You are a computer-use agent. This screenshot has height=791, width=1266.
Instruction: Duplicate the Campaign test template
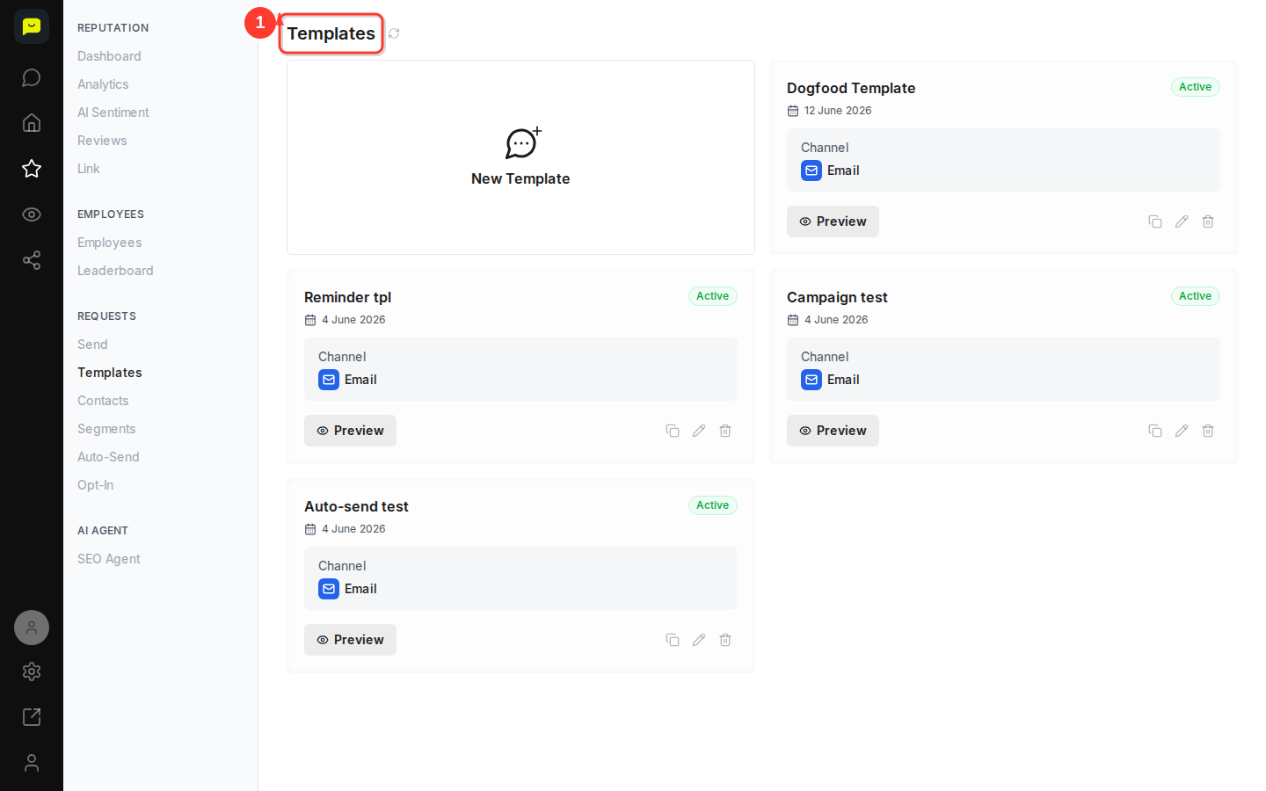[x=1155, y=431]
